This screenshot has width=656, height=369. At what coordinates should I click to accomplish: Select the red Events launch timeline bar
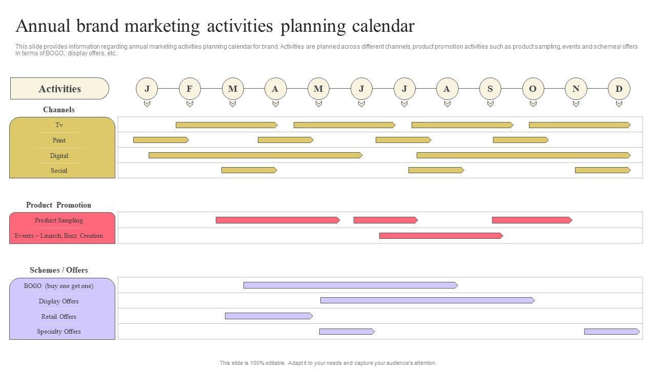[x=441, y=236]
